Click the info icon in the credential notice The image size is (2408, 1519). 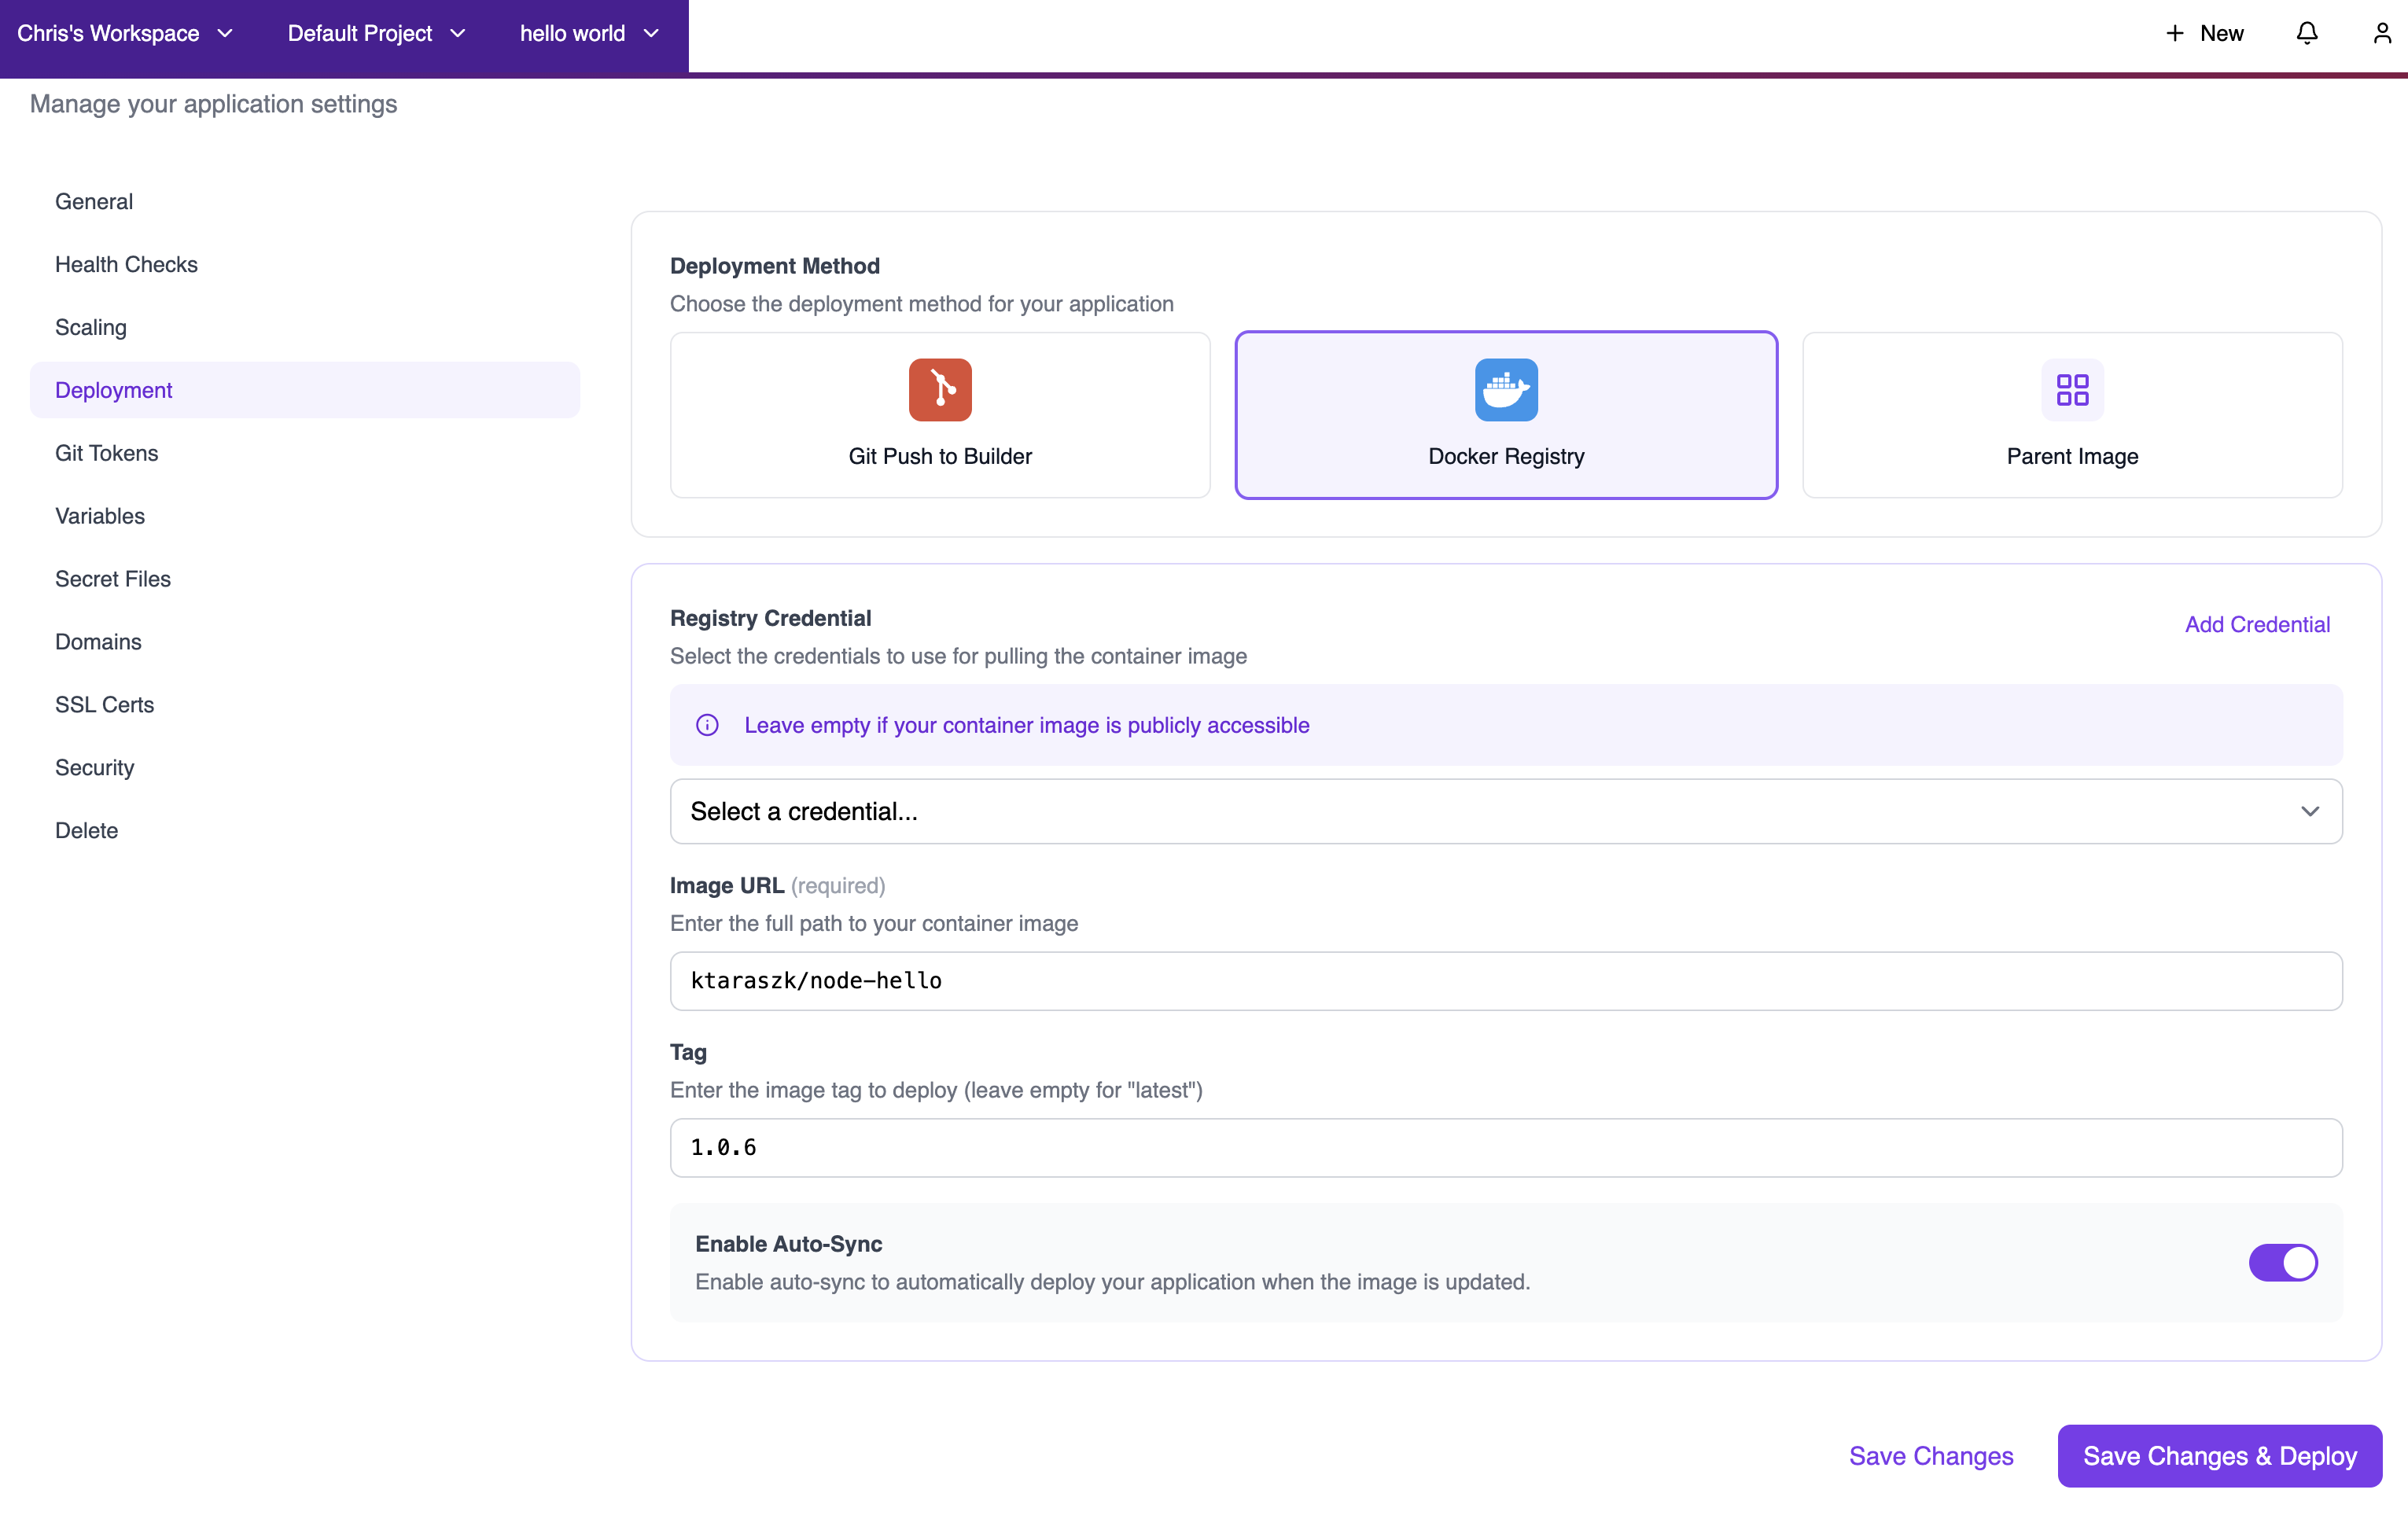tap(707, 725)
